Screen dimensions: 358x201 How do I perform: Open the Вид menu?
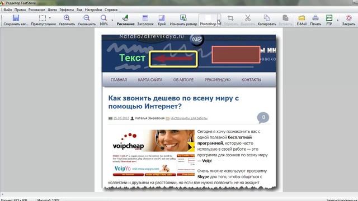tap(79, 10)
